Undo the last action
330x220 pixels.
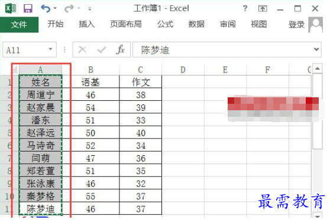[46, 9]
